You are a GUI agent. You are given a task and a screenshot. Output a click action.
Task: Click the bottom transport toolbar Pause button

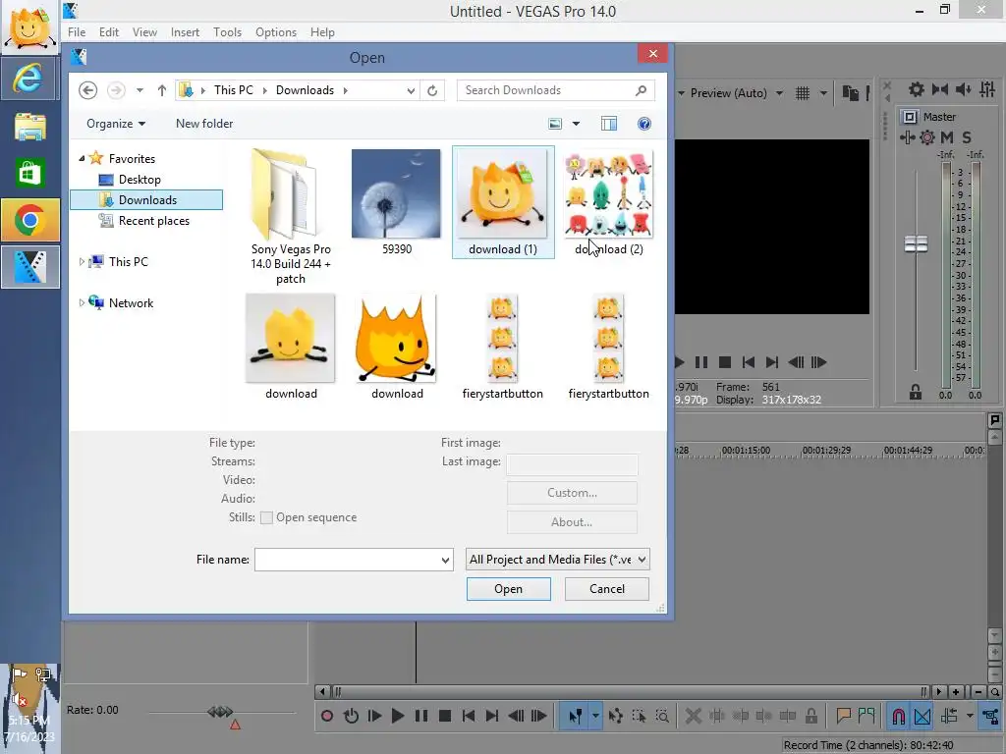coord(421,716)
